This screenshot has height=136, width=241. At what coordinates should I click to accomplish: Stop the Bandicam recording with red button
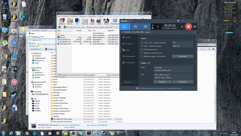coord(188,26)
